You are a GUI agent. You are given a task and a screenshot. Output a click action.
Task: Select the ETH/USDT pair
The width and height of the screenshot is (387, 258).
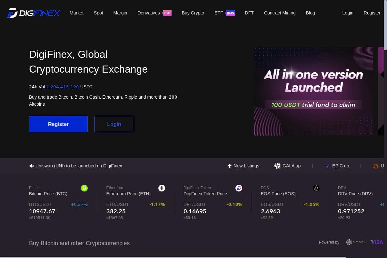[x=117, y=204]
